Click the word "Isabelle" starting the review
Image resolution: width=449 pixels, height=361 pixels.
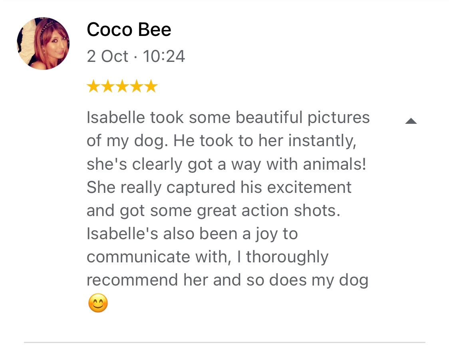tap(115, 118)
